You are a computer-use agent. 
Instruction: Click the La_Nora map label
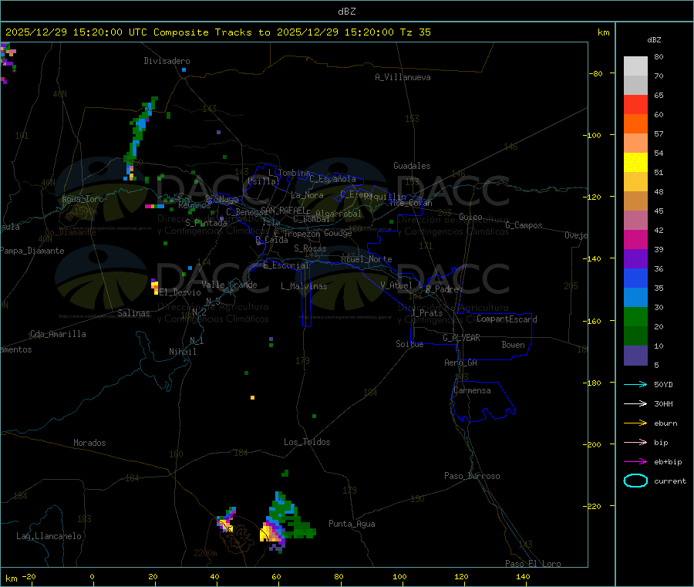tap(307, 195)
